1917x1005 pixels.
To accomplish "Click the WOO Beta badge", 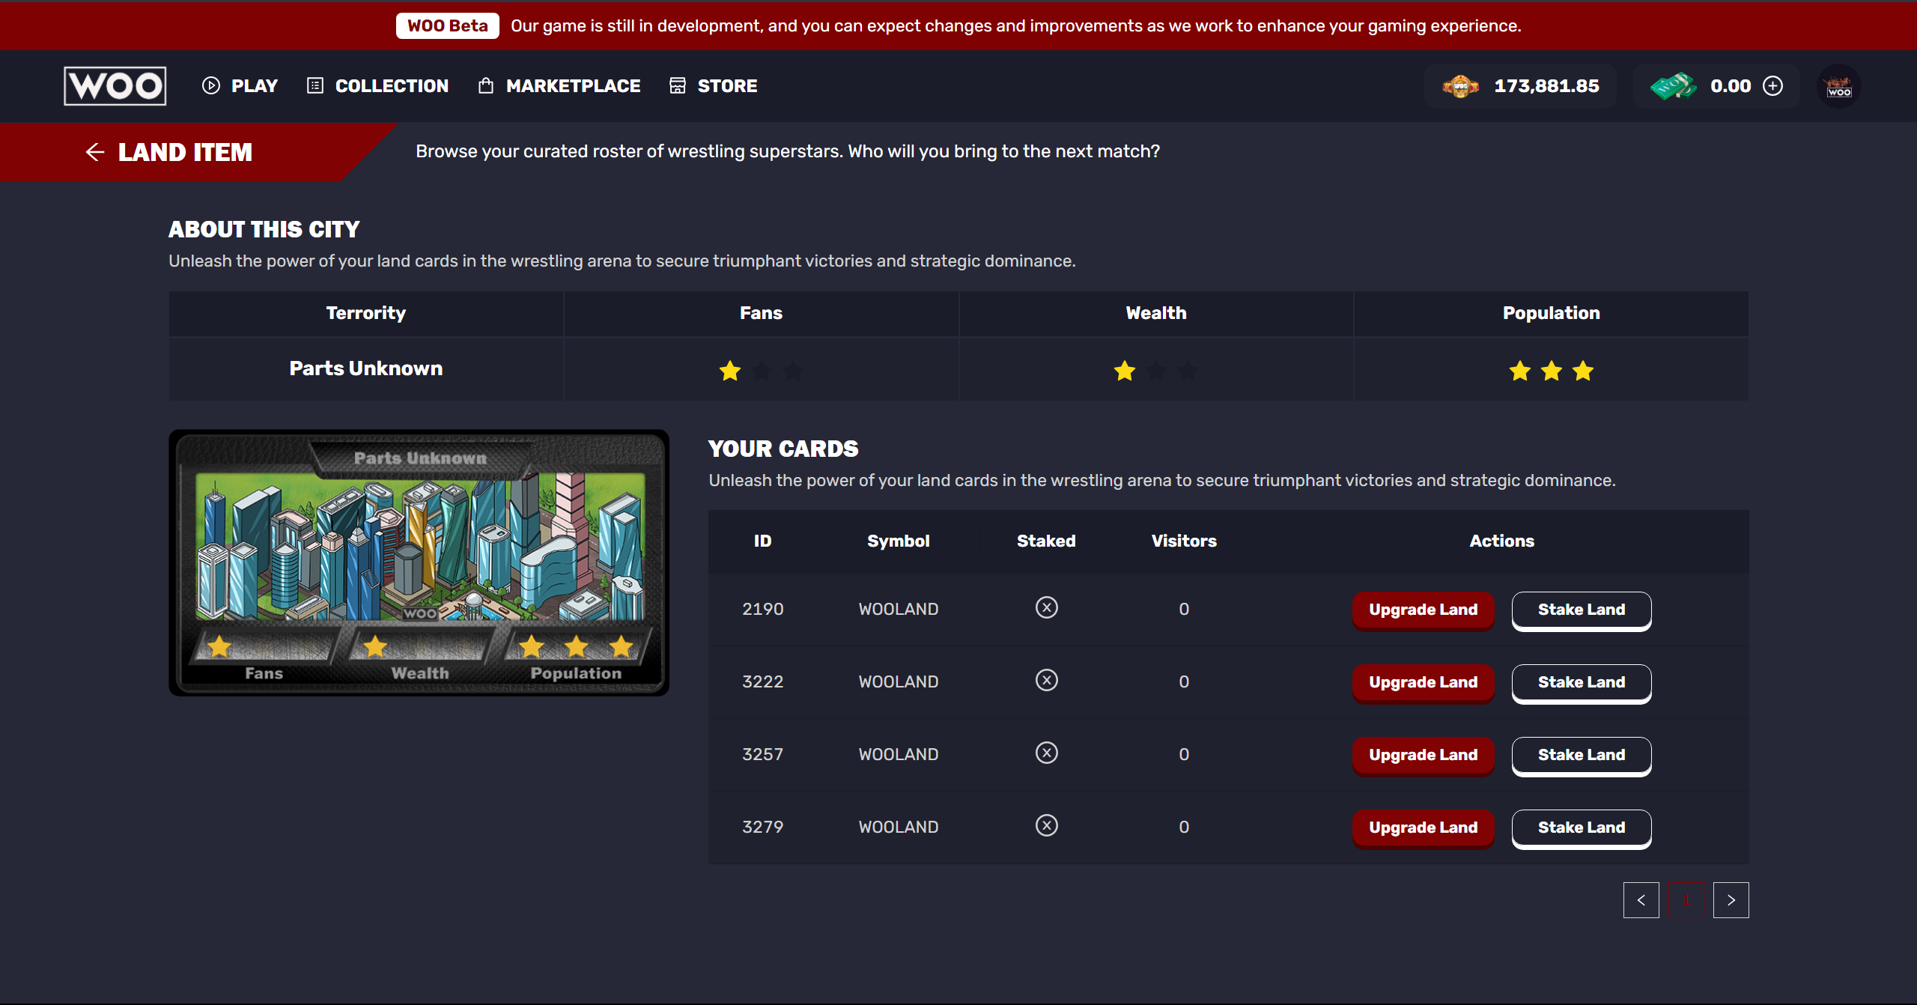I will [x=448, y=25].
